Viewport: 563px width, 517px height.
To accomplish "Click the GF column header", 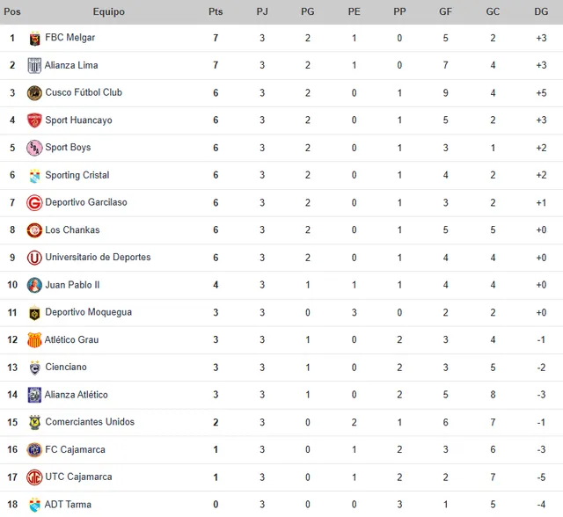I will click(x=445, y=11).
